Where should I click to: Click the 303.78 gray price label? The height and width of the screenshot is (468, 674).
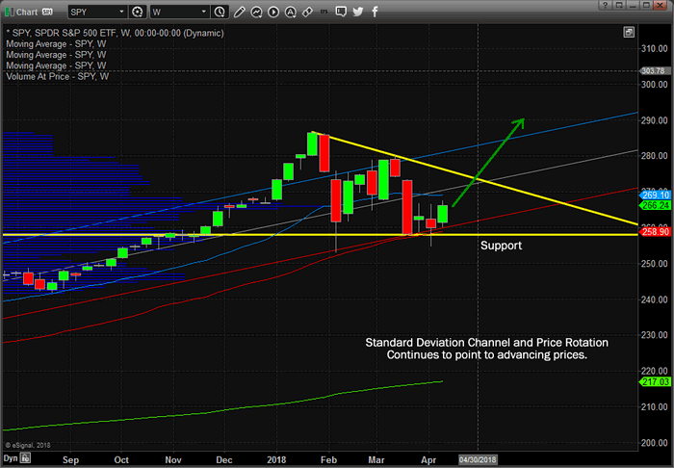[654, 71]
